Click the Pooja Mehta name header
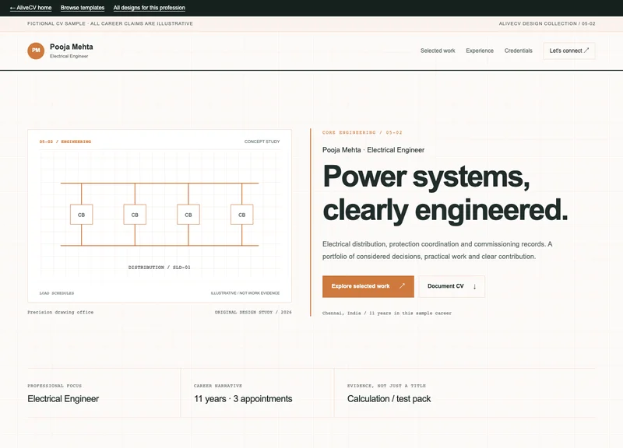This screenshot has width=623, height=448. pyautogui.click(x=72, y=47)
